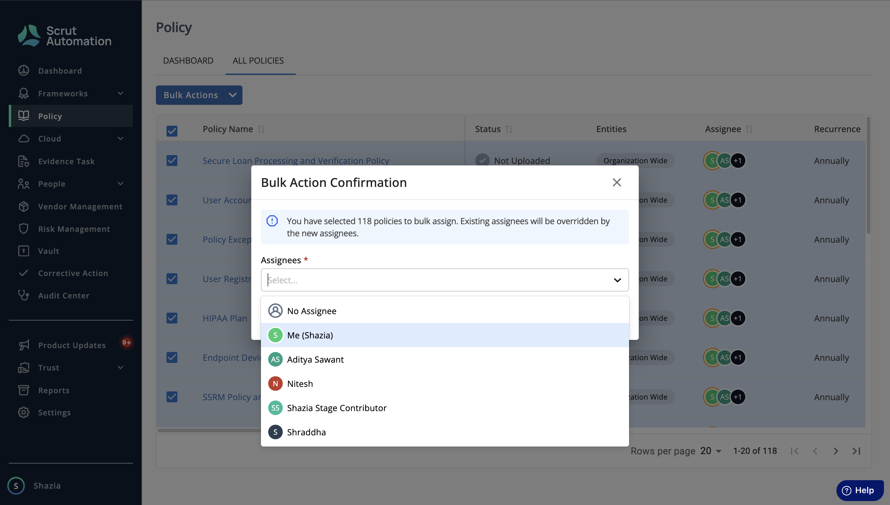Choose Aditya Sawant from assignee list
This screenshot has width=890, height=505.
445,359
